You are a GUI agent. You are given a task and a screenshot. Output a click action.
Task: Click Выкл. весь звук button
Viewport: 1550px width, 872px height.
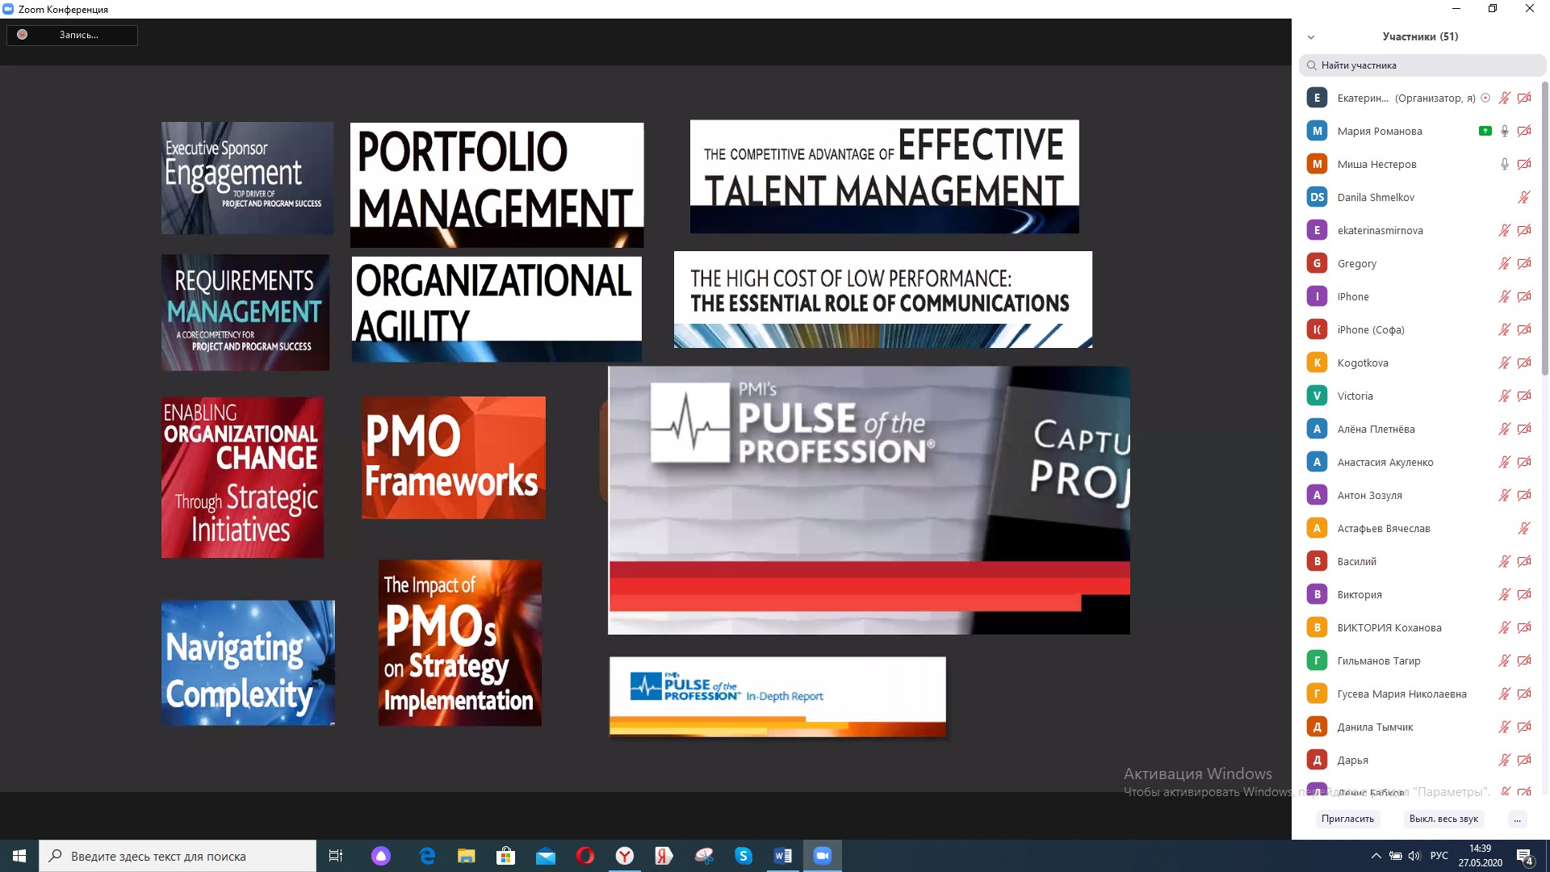point(1443,819)
